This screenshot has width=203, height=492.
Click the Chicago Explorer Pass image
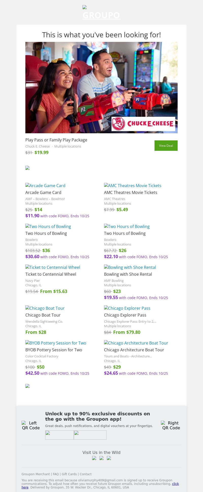pyautogui.click(x=127, y=308)
